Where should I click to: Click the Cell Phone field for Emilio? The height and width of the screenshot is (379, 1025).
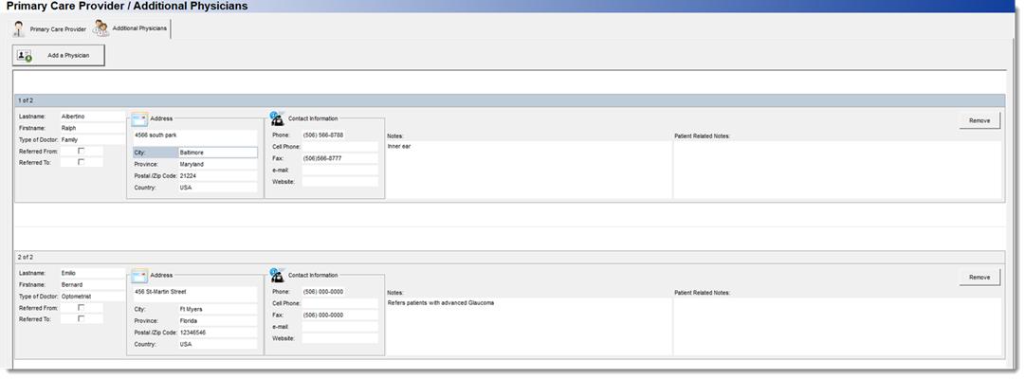[339, 304]
